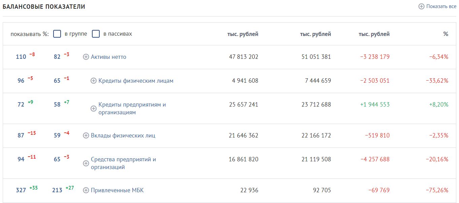Click the % column header
The width and height of the screenshot is (459, 203).
point(446,34)
